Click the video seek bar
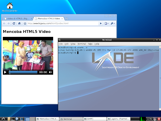The width and height of the screenshot is (161, 121). 23,72
